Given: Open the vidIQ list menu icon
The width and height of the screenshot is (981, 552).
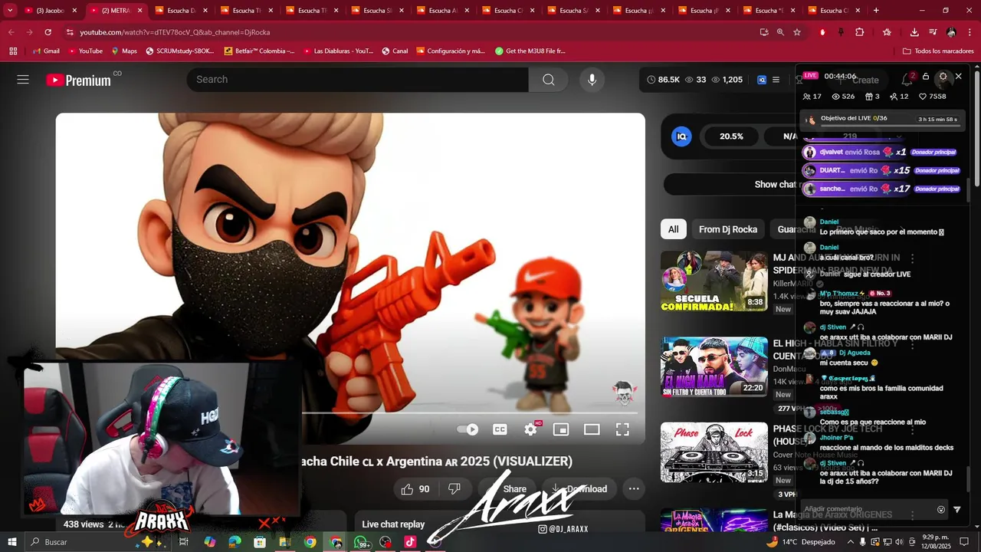Looking at the screenshot, I should [x=776, y=80].
